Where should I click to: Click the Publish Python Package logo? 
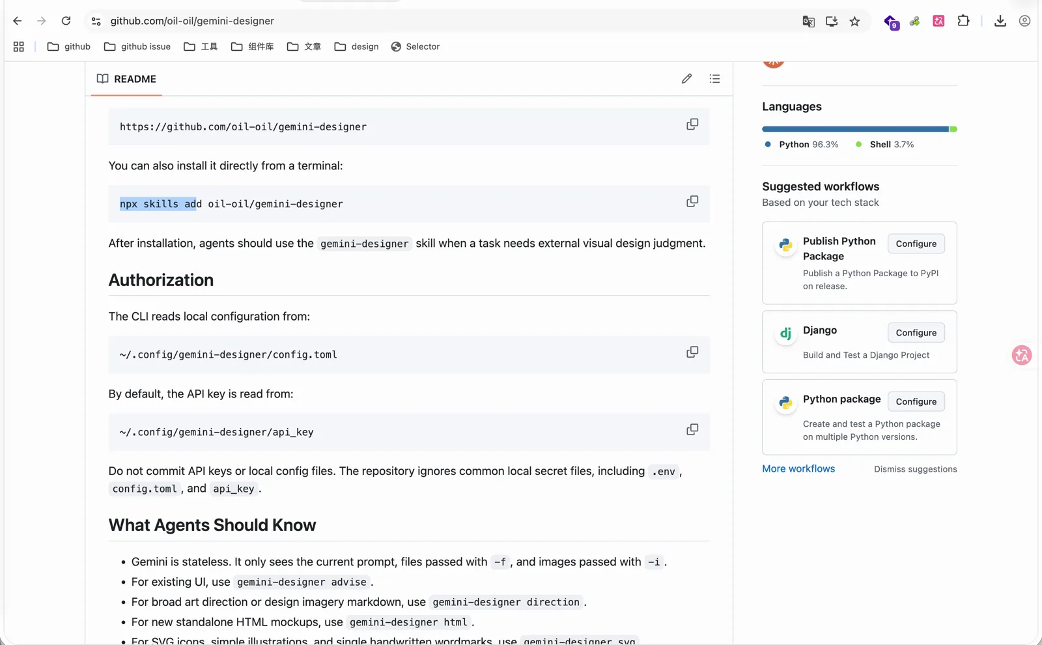[785, 245]
